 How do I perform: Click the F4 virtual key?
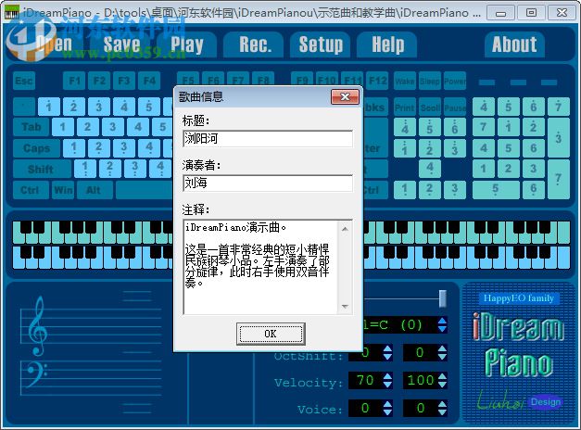(x=149, y=81)
